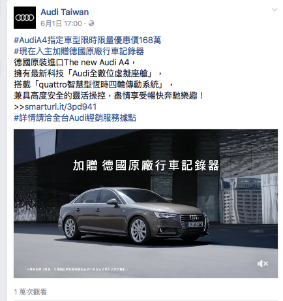Unmute the video with the speaker icon
The image size is (283, 301).
point(263,264)
